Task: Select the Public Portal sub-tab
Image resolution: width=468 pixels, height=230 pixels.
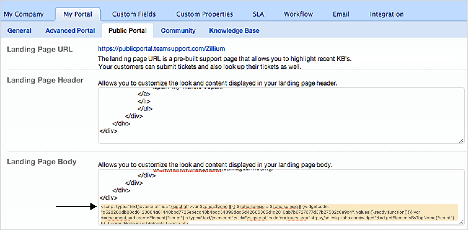Action: coord(128,31)
